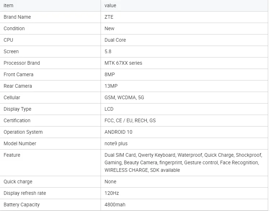Select the '8MP' value
The width and height of the screenshot is (270, 211).
tap(110, 74)
